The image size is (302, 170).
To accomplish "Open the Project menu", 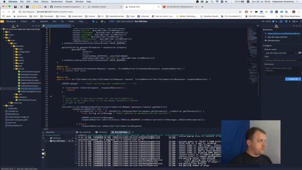I will point(24,21).
